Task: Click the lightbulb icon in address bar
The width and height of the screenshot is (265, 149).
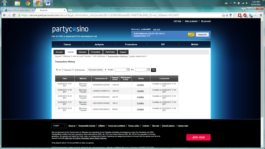Action: click(231, 15)
